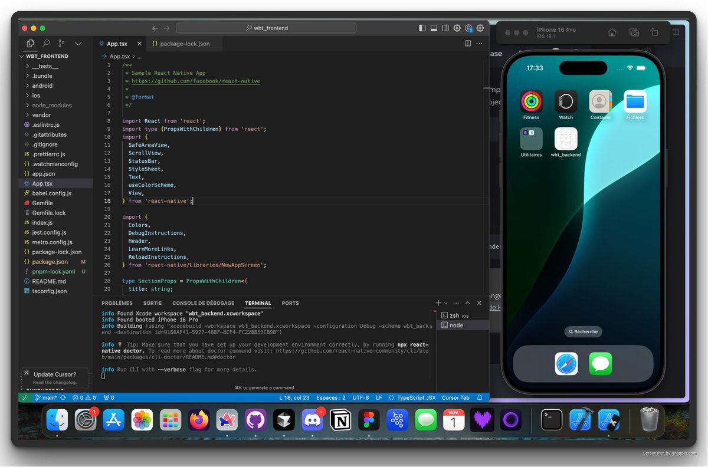Open editor more actions ellipsis
This screenshot has width=708, height=467.
[480, 44]
